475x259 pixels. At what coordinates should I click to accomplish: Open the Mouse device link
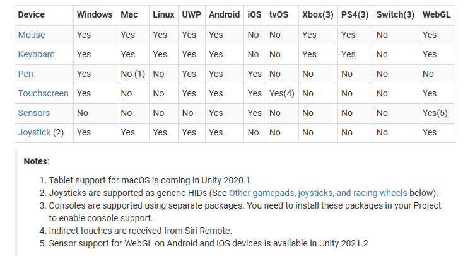pos(32,35)
